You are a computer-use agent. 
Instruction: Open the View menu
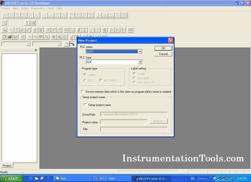click(15, 8)
